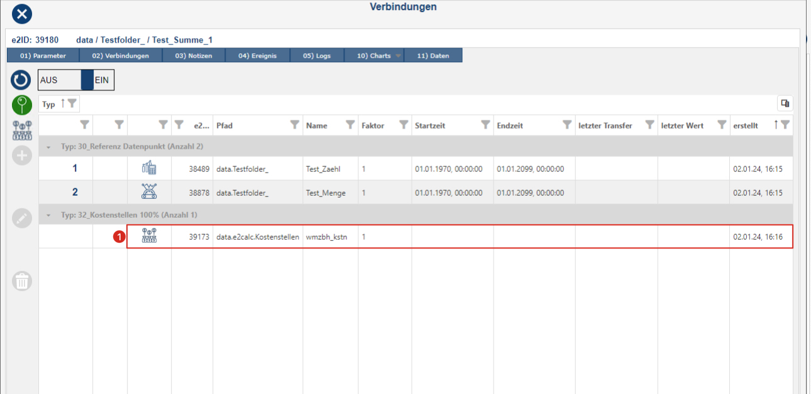Open the Pfad column filter
811x394 pixels.
point(294,125)
